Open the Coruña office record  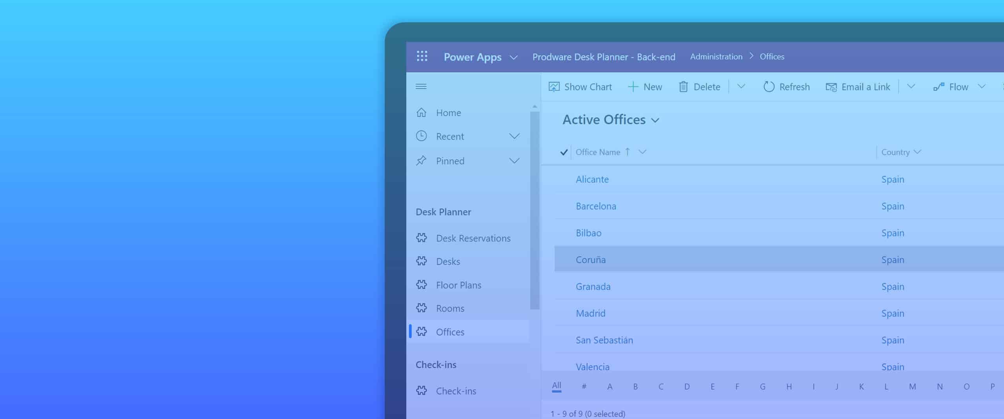point(591,259)
